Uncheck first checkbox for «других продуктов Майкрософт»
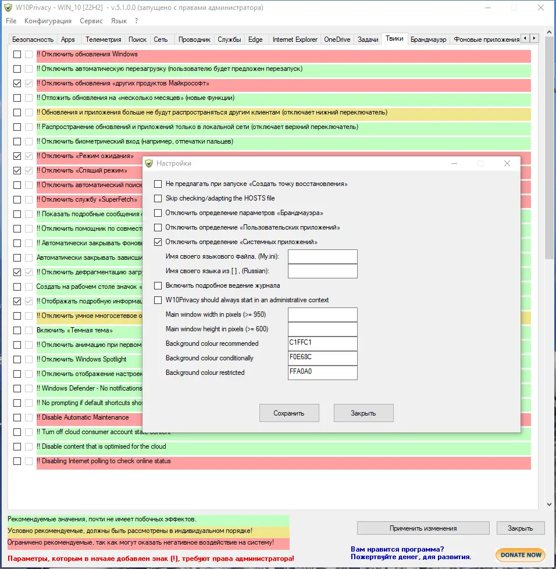This screenshot has width=556, height=569. click(x=17, y=84)
